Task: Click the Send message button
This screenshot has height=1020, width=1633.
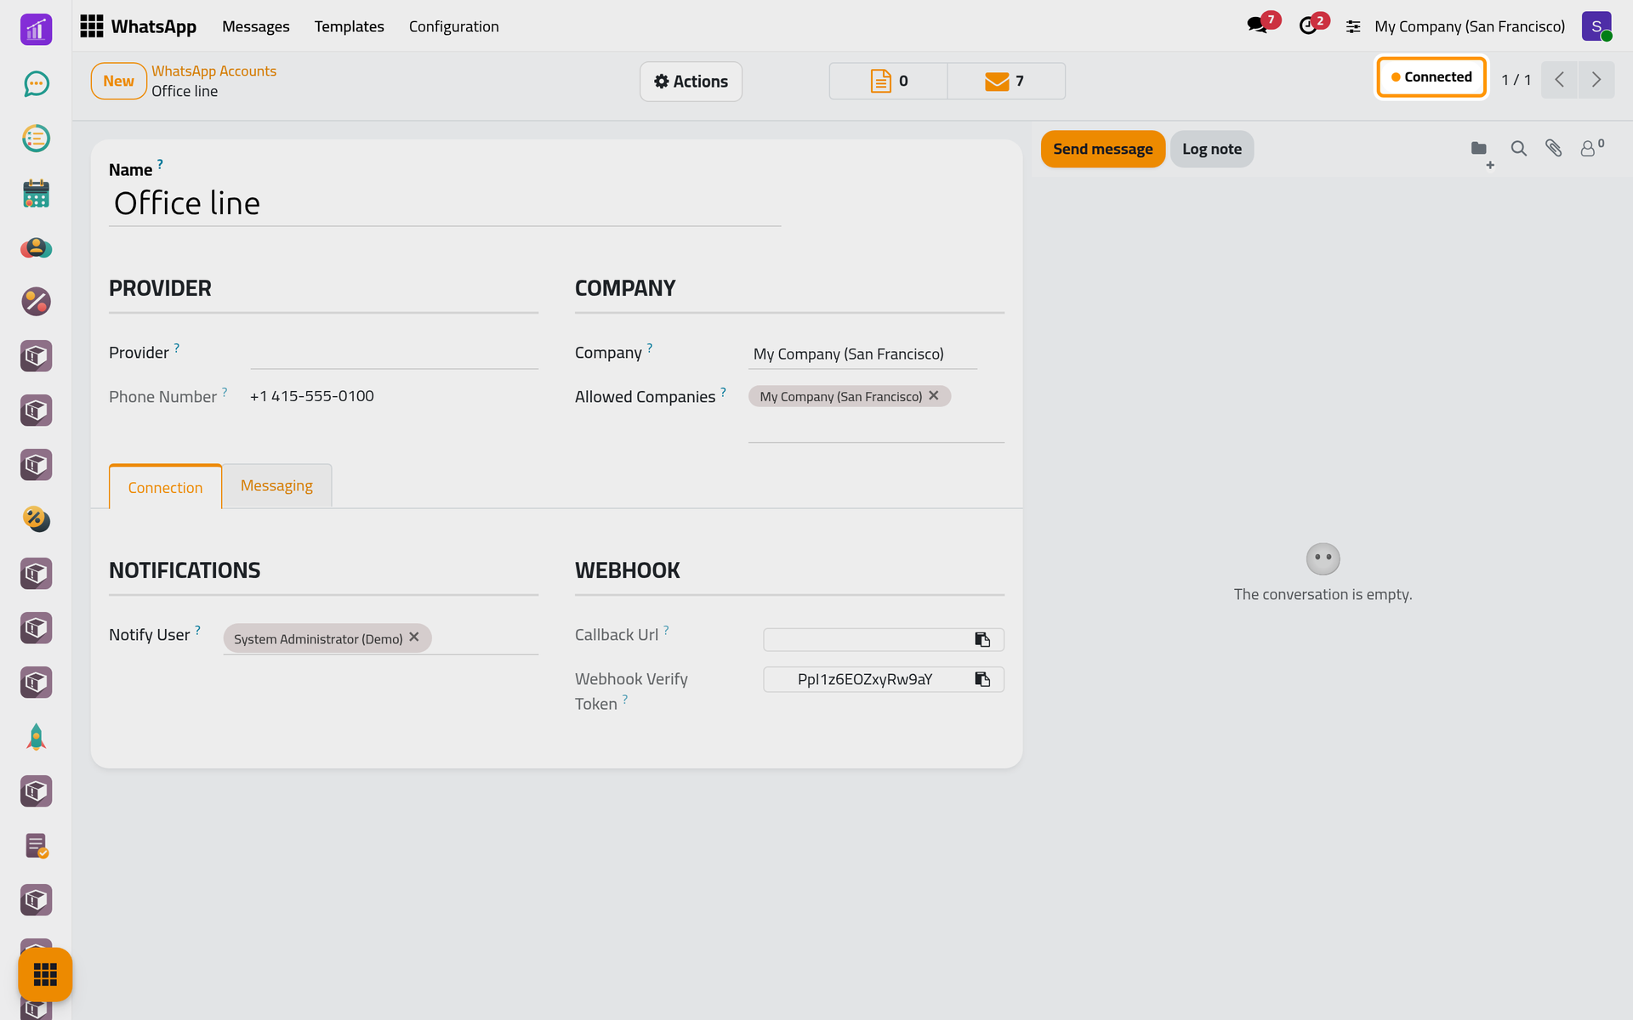Action: [x=1102, y=149]
